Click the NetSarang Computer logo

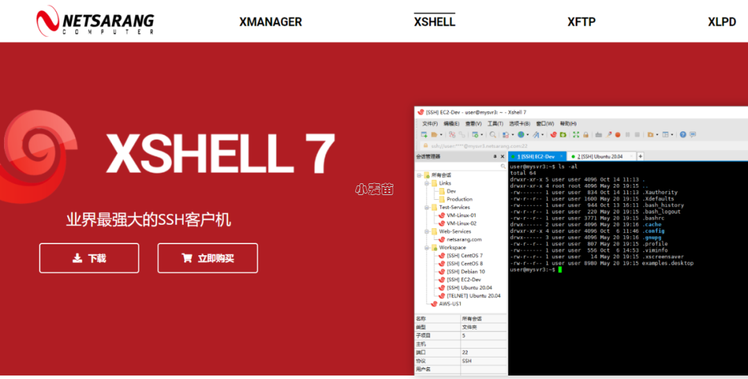click(96, 21)
